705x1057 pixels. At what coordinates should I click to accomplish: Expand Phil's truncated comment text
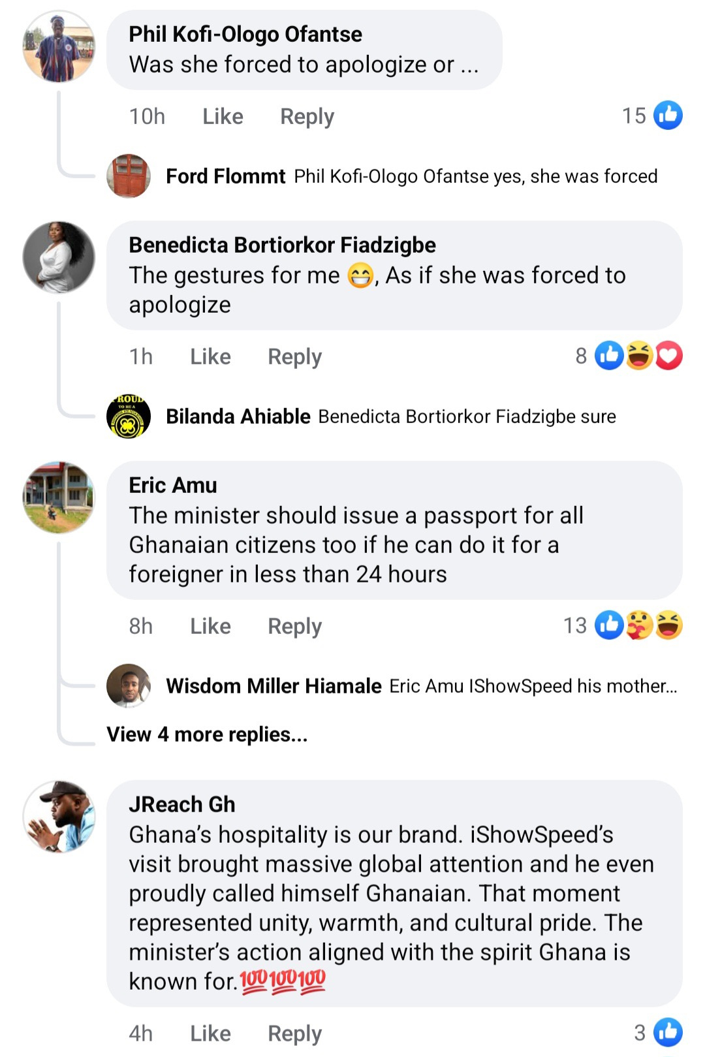tap(469, 65)
